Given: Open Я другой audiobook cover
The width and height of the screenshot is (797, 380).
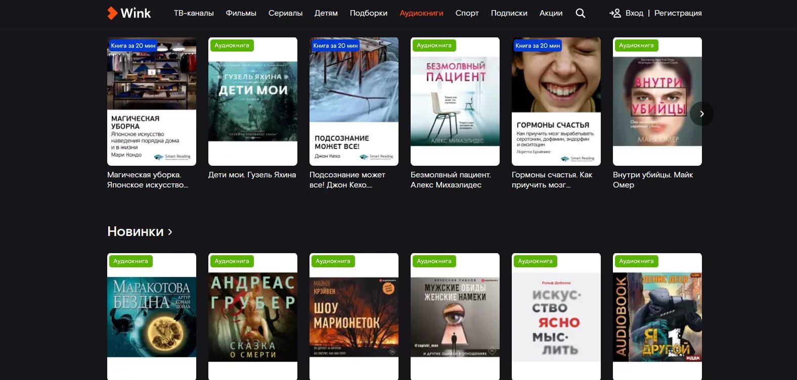Looking at the screenshot, I should (657, 316).
